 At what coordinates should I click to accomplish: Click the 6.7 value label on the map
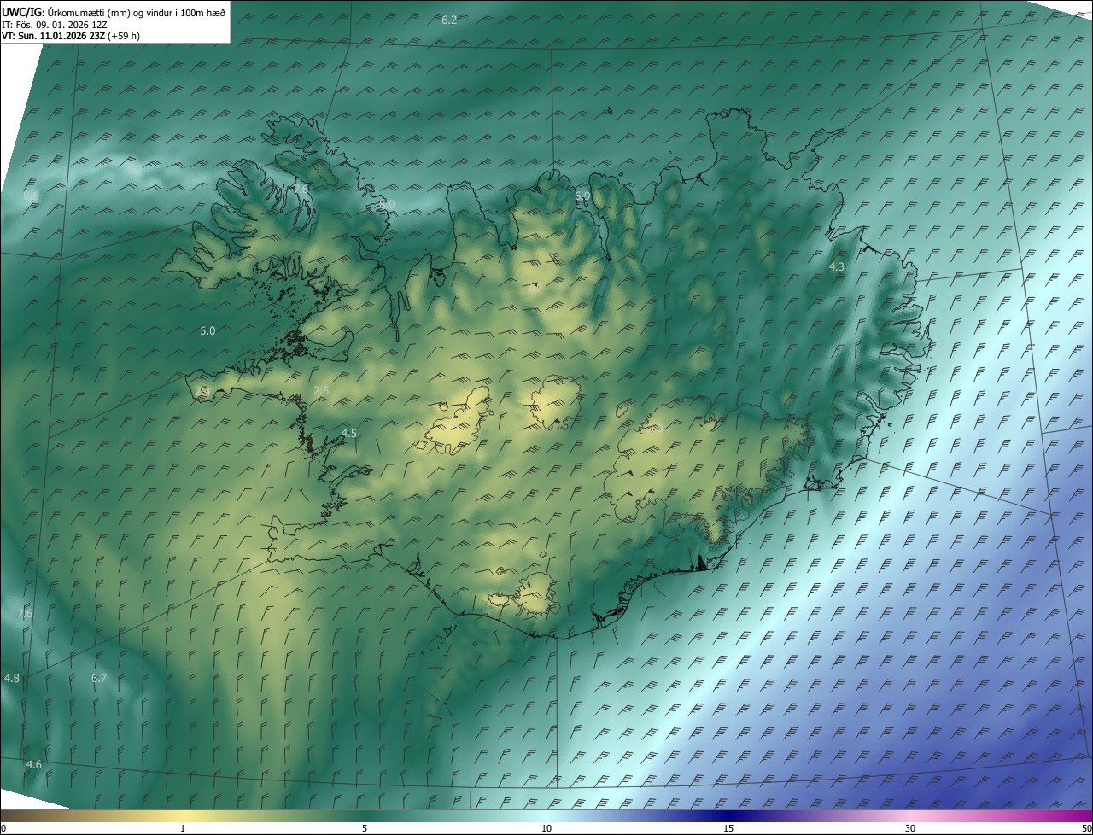coord(99,678)
